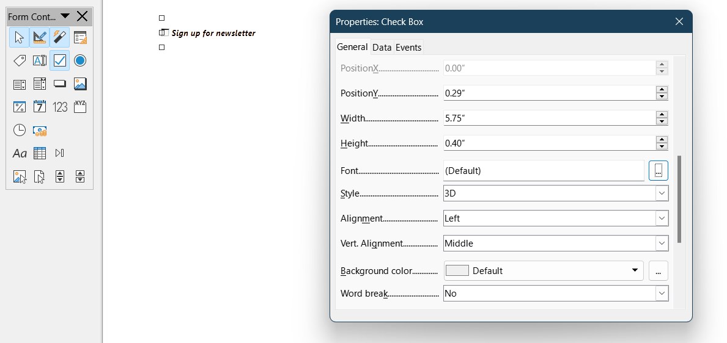Switch to the General tab
The height and width of the screenshot is (343, 727).
pyautogui.click(x=352, y=47)
